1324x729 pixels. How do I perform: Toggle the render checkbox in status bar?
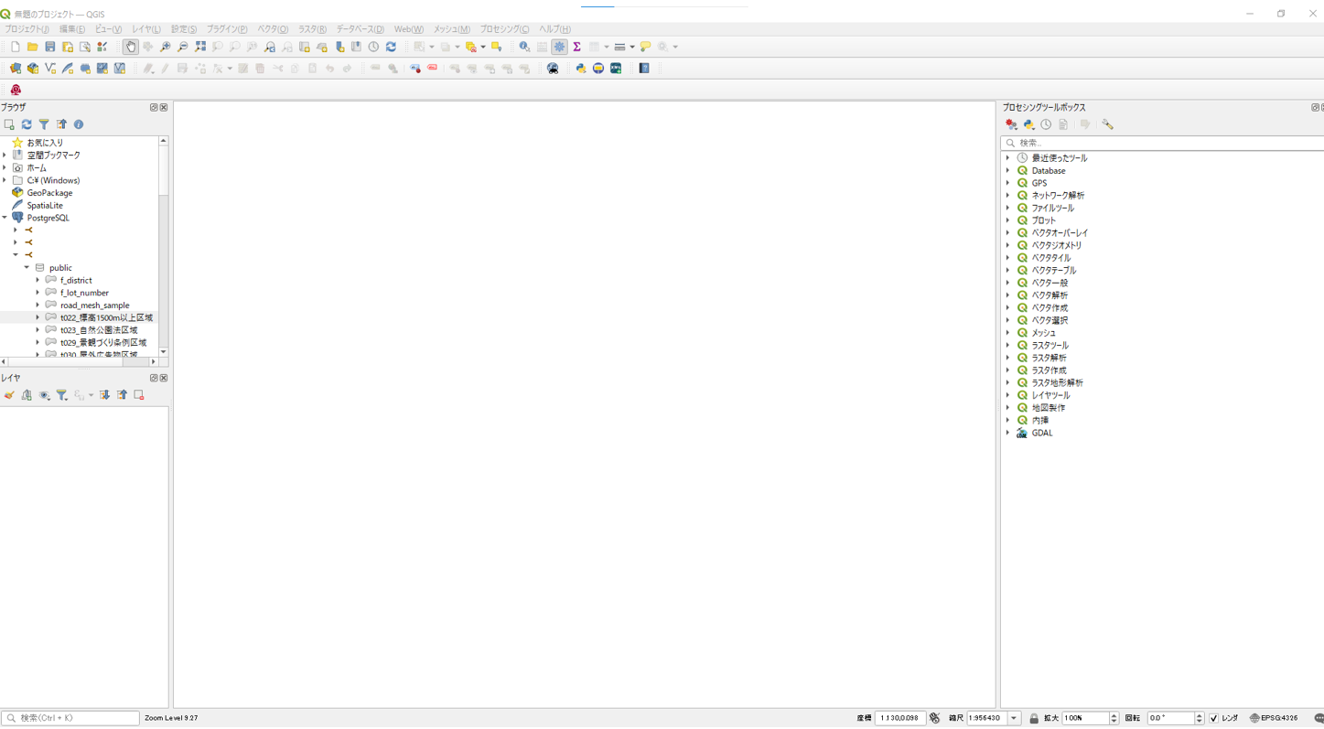click(x=1213, y=719)
